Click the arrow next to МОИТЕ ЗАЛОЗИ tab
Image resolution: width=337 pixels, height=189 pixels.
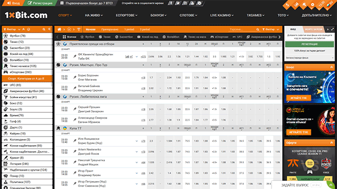(328, 29)
